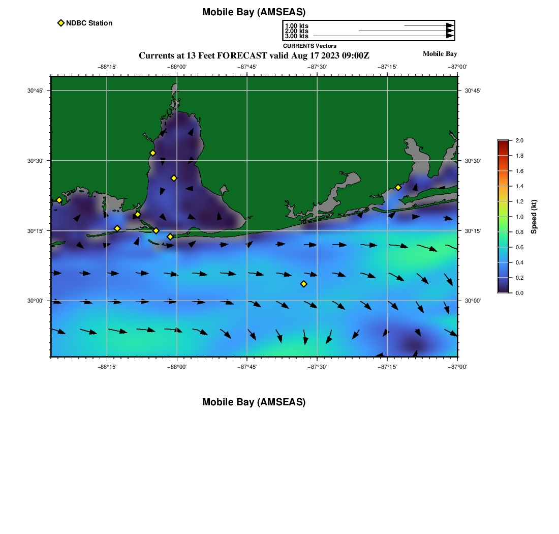Click the '3.00 kts' legend text
This screenshot has height=534, width=559.
click(297, 36)
